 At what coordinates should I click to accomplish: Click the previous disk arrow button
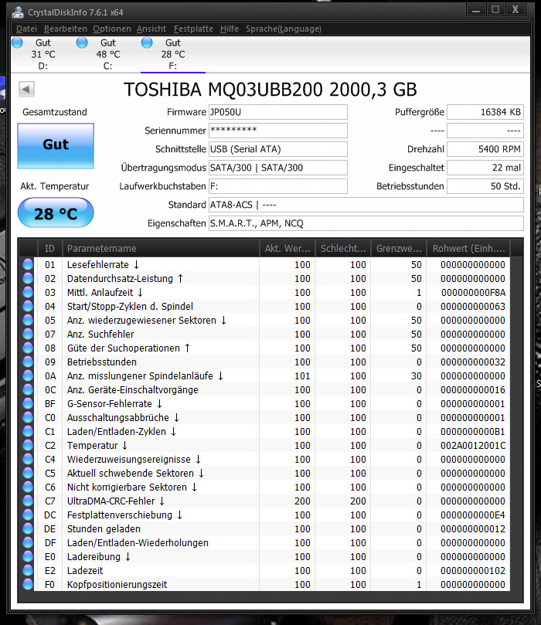click(x=27, y=89)
